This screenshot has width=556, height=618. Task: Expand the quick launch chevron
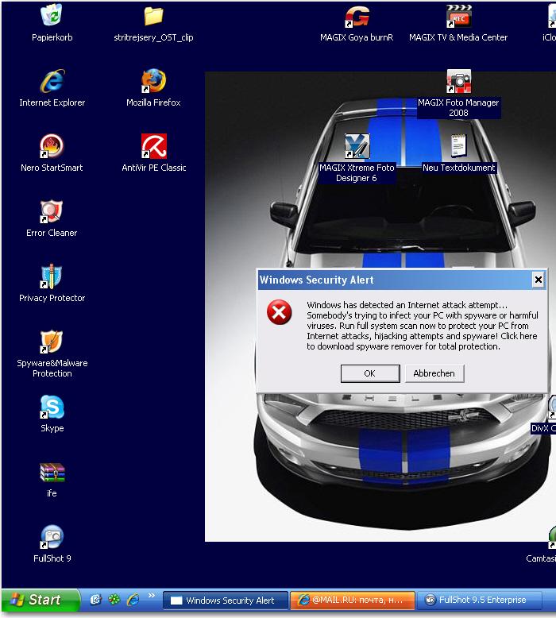[x=152, y=596]
